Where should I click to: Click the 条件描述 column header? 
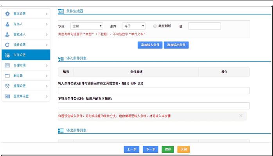(136, 72)
